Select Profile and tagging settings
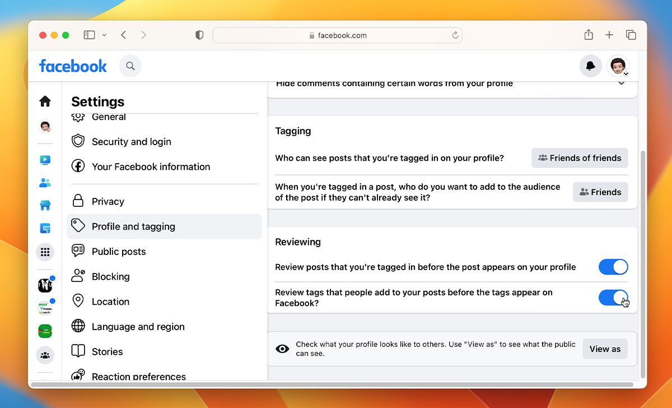672x408 pixels. 164,226
